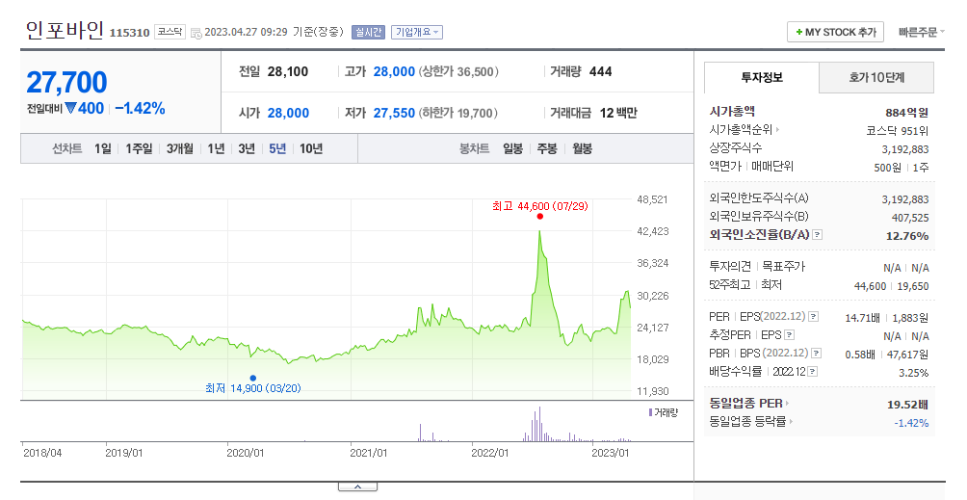Switch to the 호가10단계 tab
967x500 pixels.
pyautogui.click(x=876, y=78)
